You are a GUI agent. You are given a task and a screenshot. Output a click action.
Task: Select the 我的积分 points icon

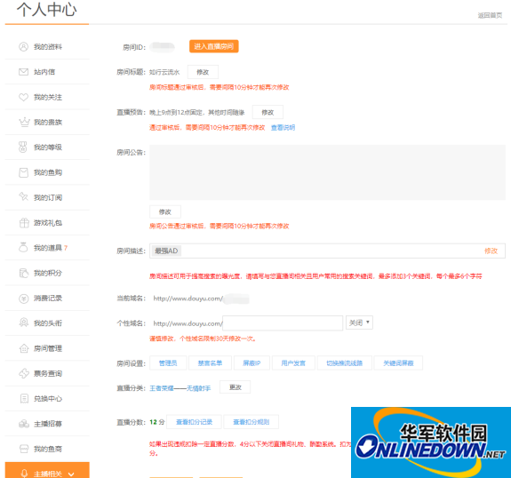(x=24, y=273)
